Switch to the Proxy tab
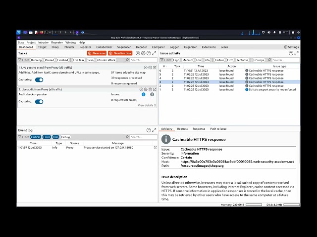 [55, 47]
